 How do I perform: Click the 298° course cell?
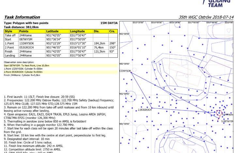click(112, 43)
